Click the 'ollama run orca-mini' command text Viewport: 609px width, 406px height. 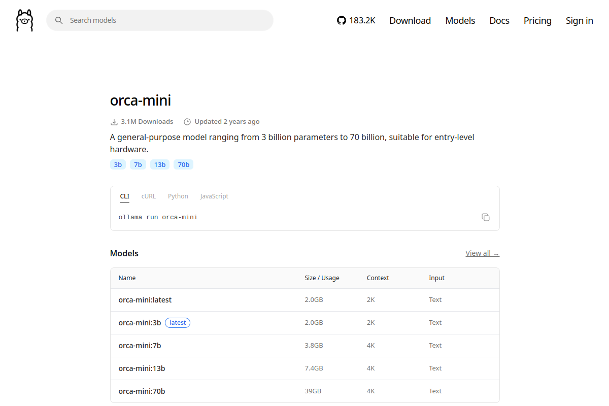pyautogui.click(x=158, y=217)
